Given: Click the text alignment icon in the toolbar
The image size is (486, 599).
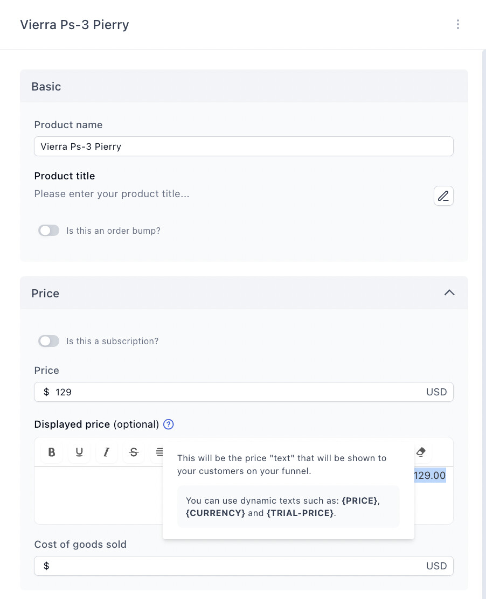Looking at the screenshot, I should tap(159, 452).
